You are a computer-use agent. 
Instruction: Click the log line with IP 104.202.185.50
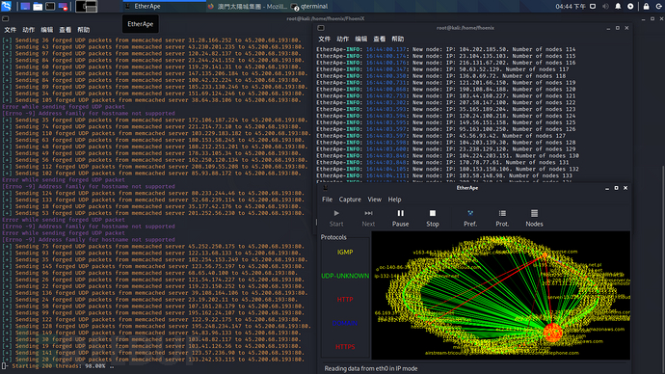[445, 49]
